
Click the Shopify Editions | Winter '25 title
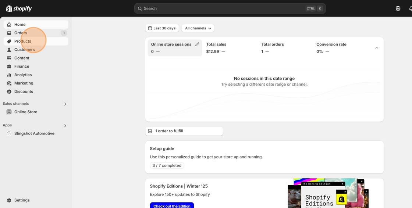coord(179,186)
